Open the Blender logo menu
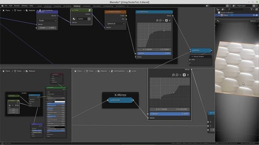The image size is (259, 145). (2, 6)
